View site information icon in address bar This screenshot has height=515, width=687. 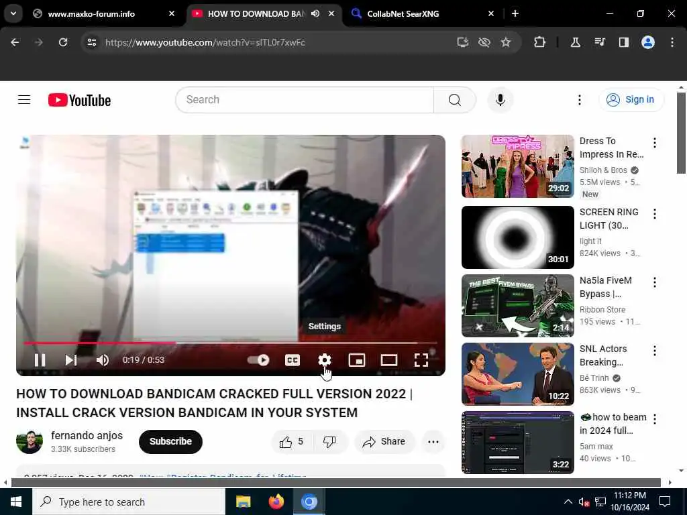91,42
